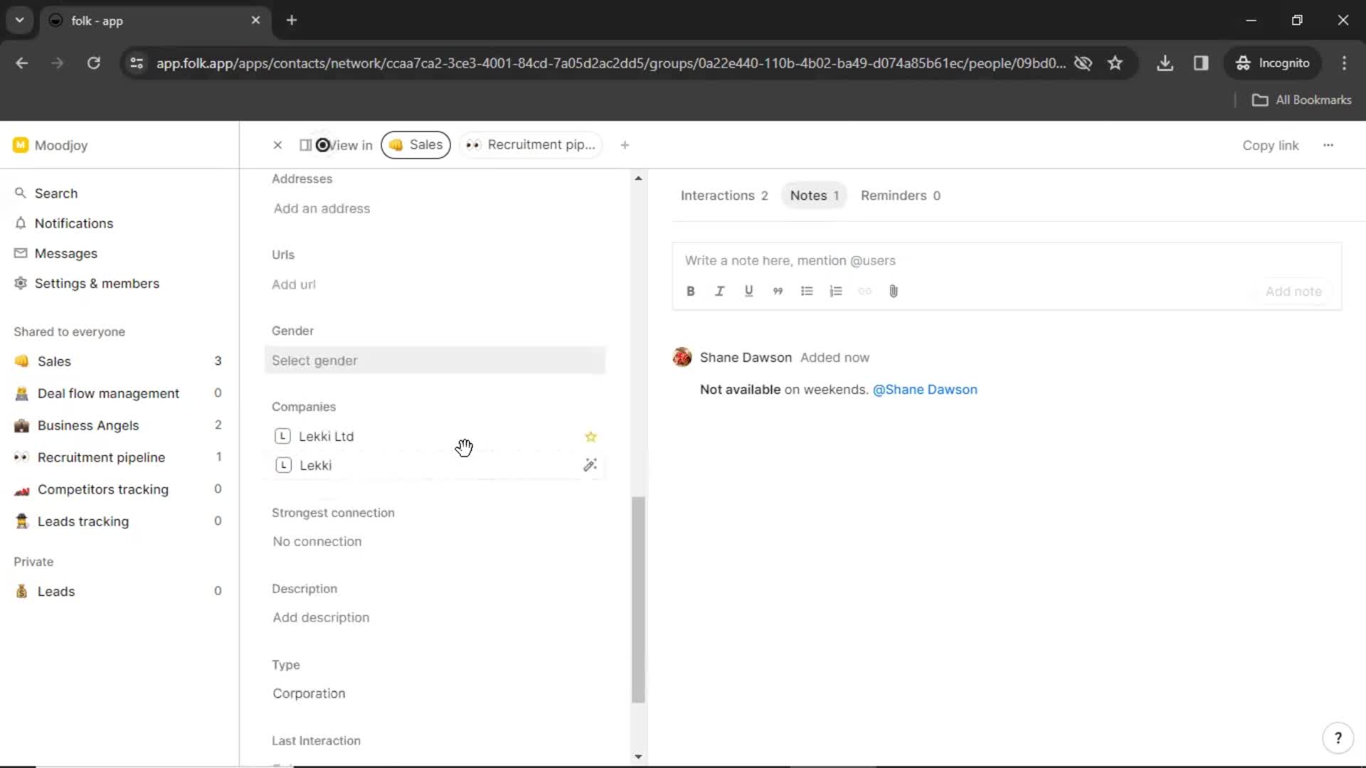Click the blockquote formatting icon

tap(779, 291)
